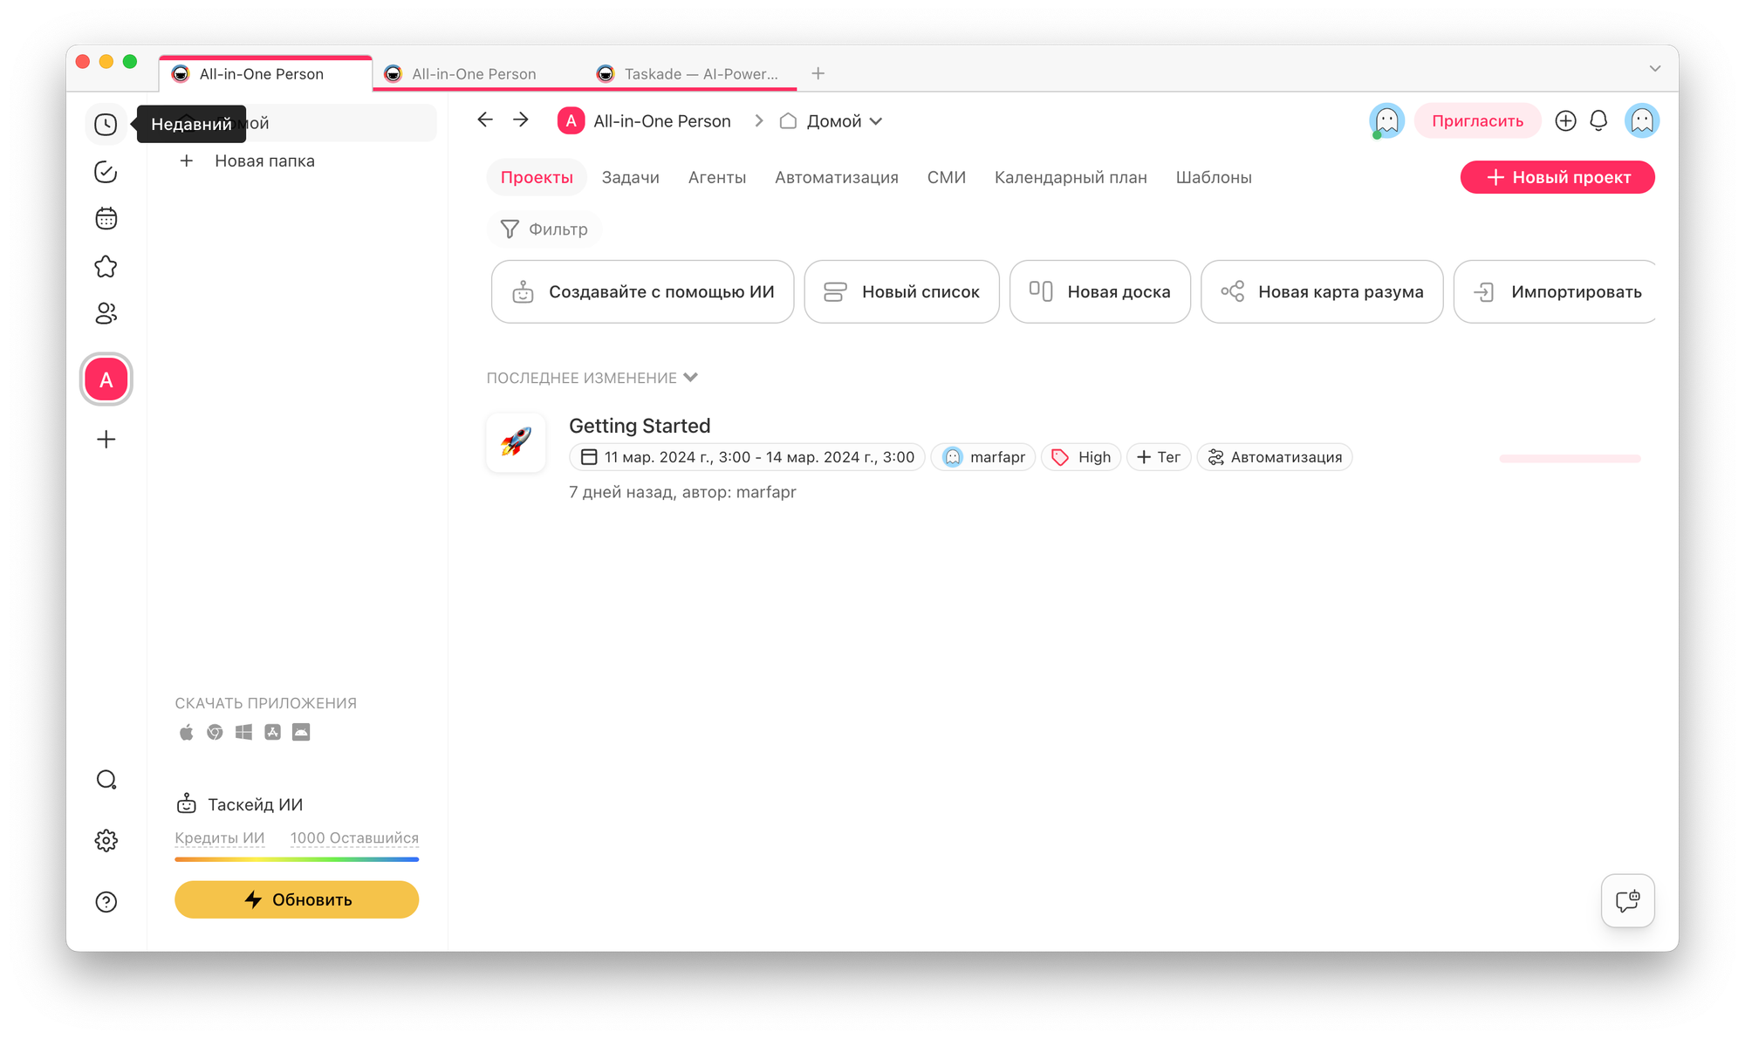Open My Tasks checkmark icon
This screenshot has width=1745, height=1039.
(106, 172)
